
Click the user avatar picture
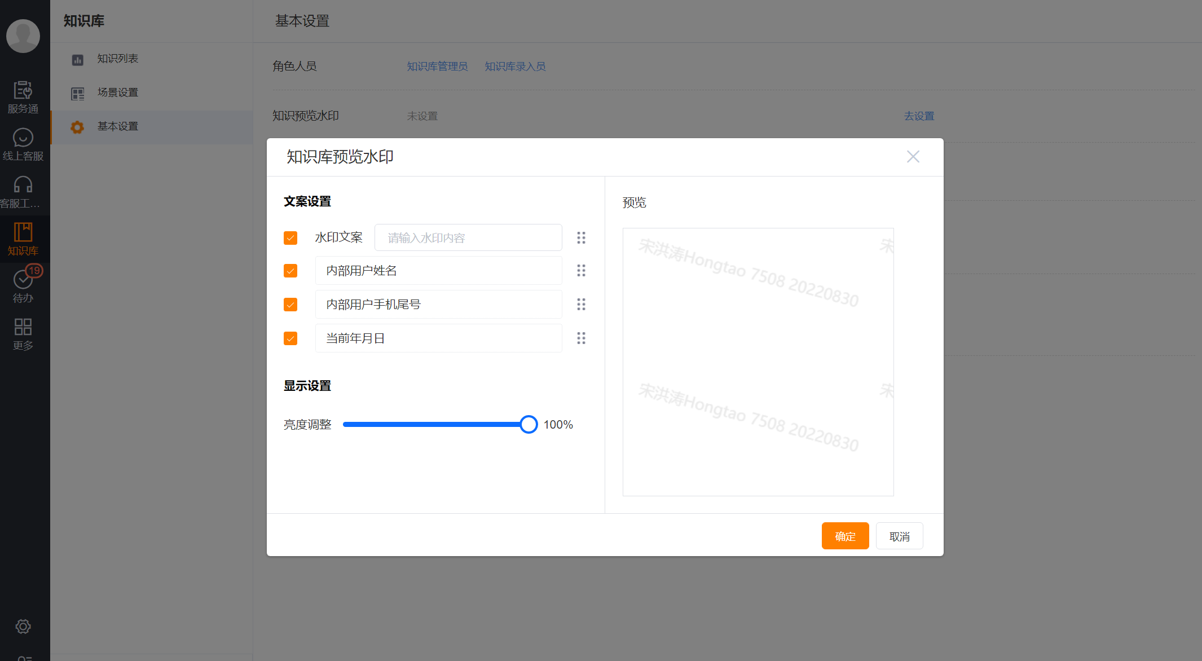(23, 36)
